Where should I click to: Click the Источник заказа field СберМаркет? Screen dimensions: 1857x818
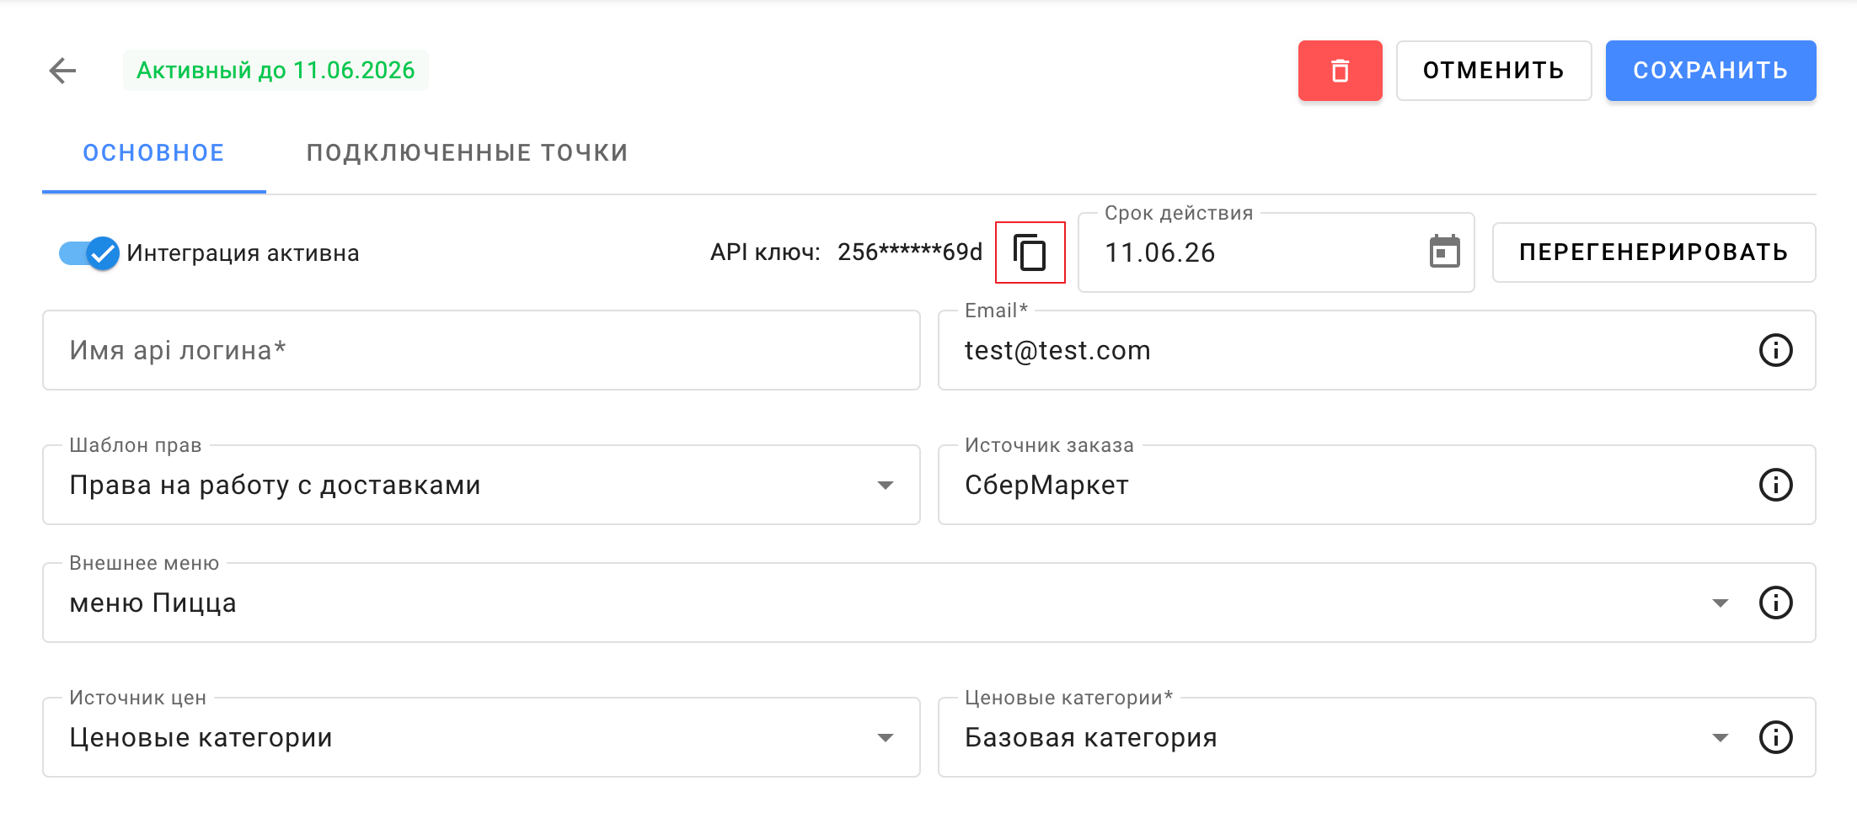pos(1377,485)
